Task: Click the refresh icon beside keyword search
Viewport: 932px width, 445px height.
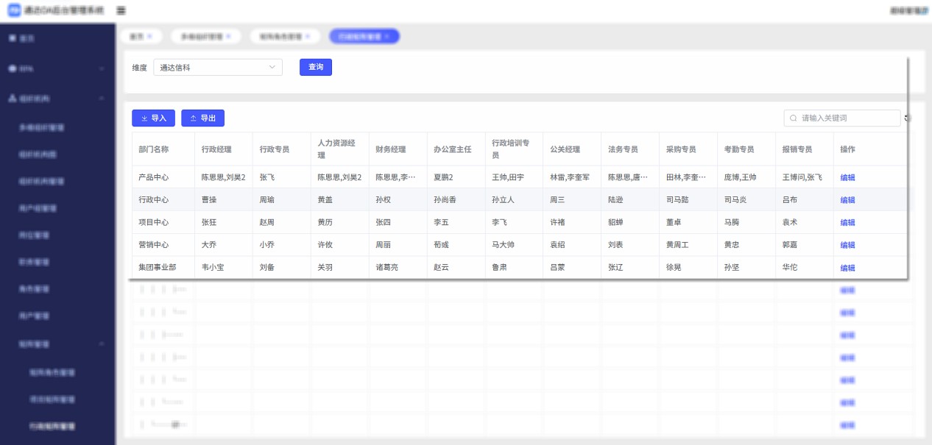Action: (908, 118)
